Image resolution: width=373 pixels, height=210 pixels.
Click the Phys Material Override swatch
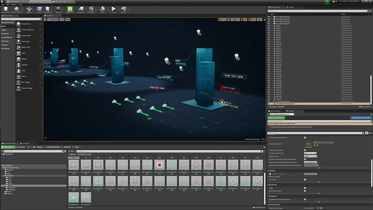coord(308,144)
